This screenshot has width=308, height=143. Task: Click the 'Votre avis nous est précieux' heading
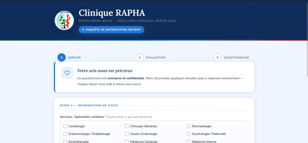(x=105, y=71)
